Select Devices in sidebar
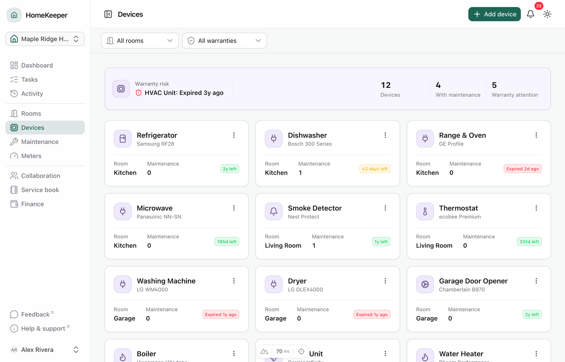Viewport: 565px width, 362px height. [45, 128]
